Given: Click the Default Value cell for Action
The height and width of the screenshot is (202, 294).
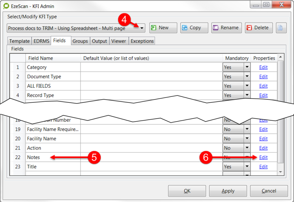Looking at the screenshot, I should point(151,148).
